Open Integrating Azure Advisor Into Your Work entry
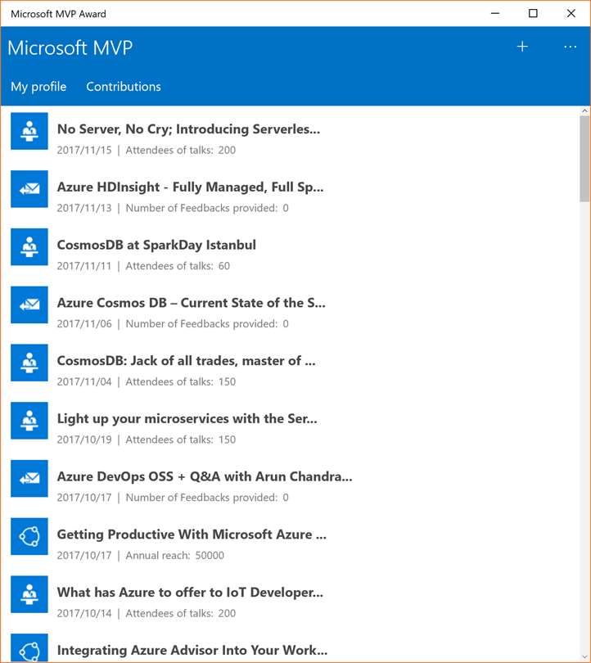591x663 pixels. [192, 650]
